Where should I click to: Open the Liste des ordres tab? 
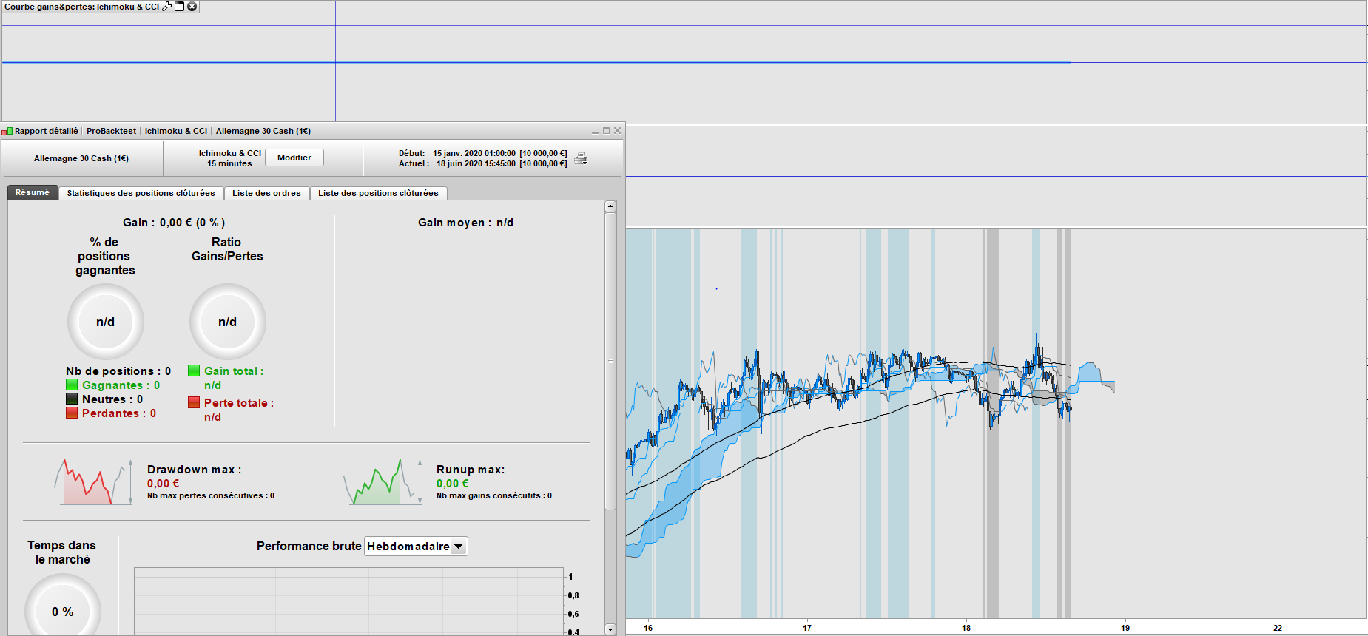pos(266,193)
